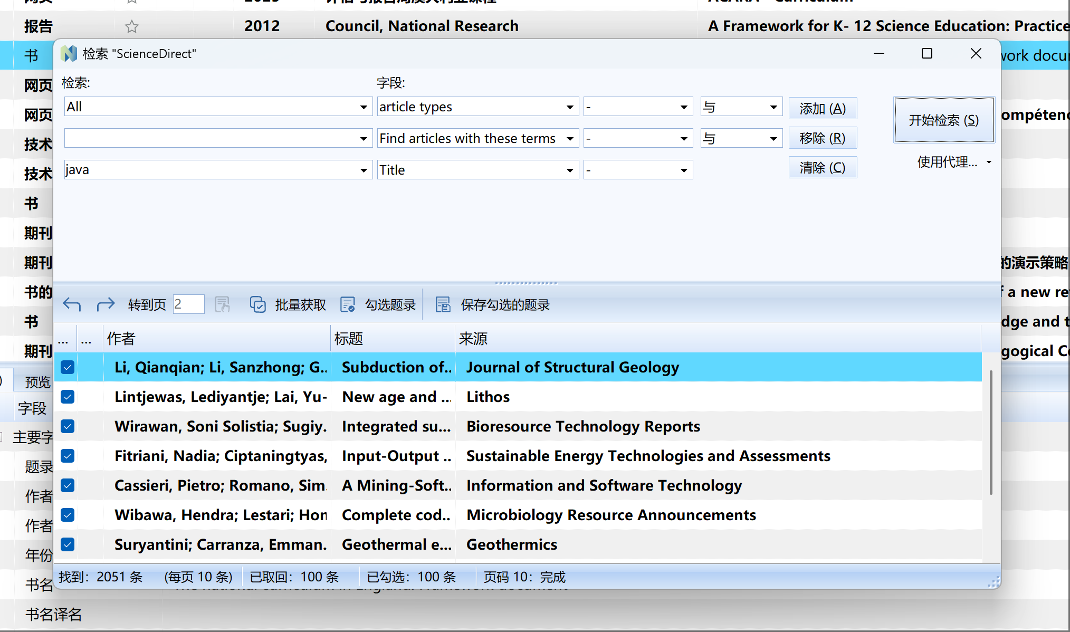
Task: Click the go-to-page icon beside the page number
Action: pyautogui.click(x=222, y=304)
